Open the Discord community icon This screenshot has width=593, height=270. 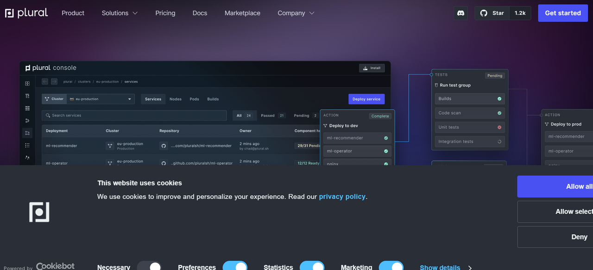point(461,13)
